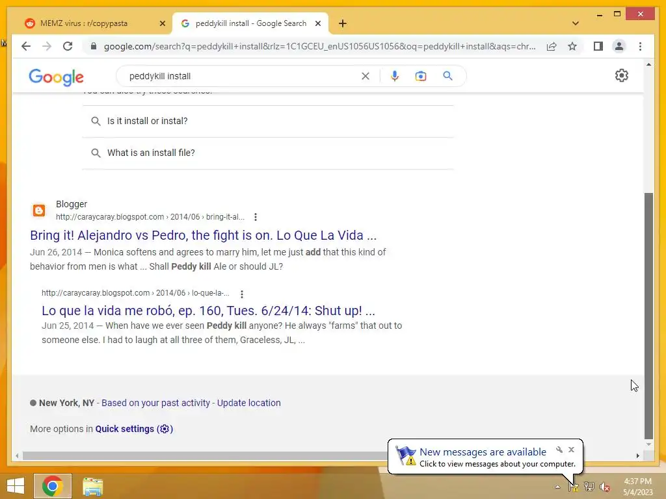Focus the Google search input field

pos(242,76)
